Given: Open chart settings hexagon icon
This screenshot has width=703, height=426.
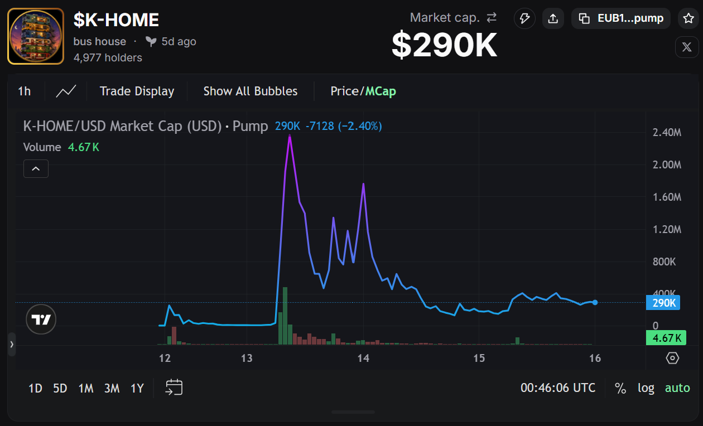Looking at the screenshot, I should [673, 358].
